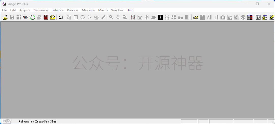This screenshot has height=124, width=275.
Task: Click the red and black data table icon
Action: tap(250, 17)
